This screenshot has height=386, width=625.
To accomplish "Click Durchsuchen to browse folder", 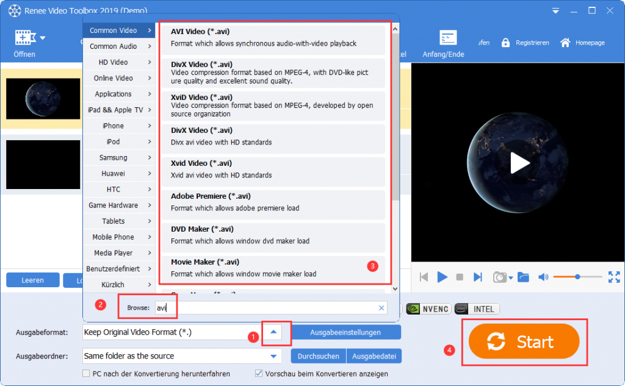I will click(319, 356).
